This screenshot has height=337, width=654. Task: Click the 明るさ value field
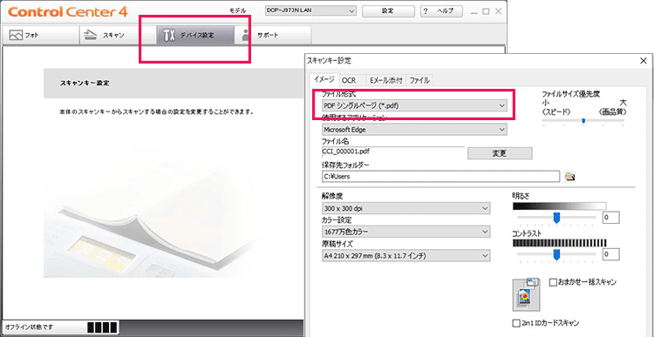tap(611, 218)
